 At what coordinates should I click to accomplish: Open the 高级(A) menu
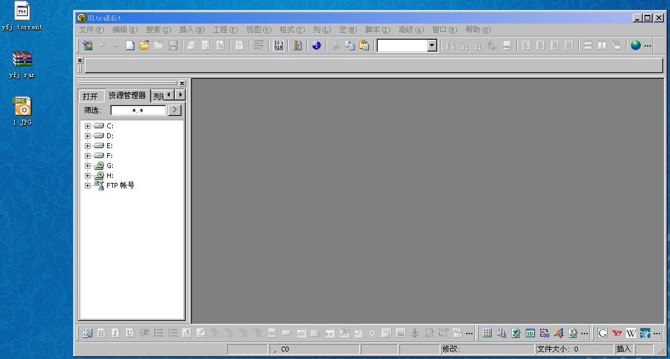click(411, 30)
